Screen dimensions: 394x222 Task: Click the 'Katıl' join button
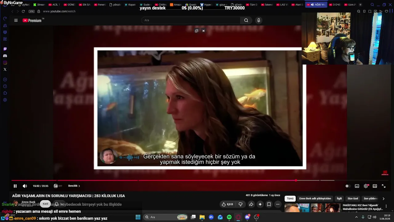click(46, 204)
